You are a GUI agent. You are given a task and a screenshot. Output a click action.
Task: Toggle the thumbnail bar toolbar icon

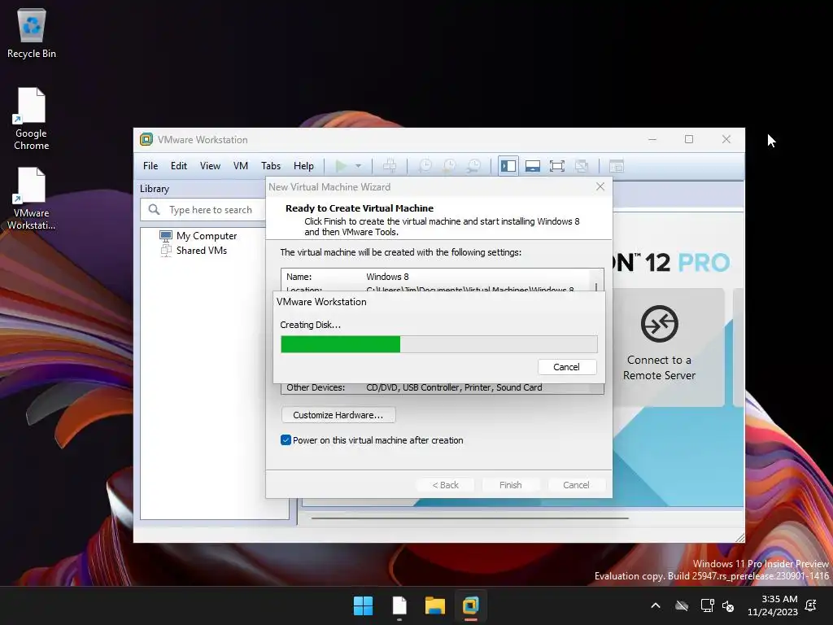[x=532, y=166]
